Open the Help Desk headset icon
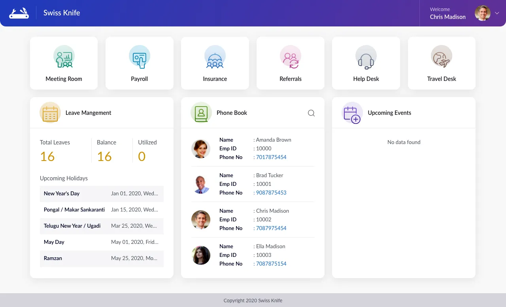Viewport: 506px width, 307px height. tap(366, 57)
